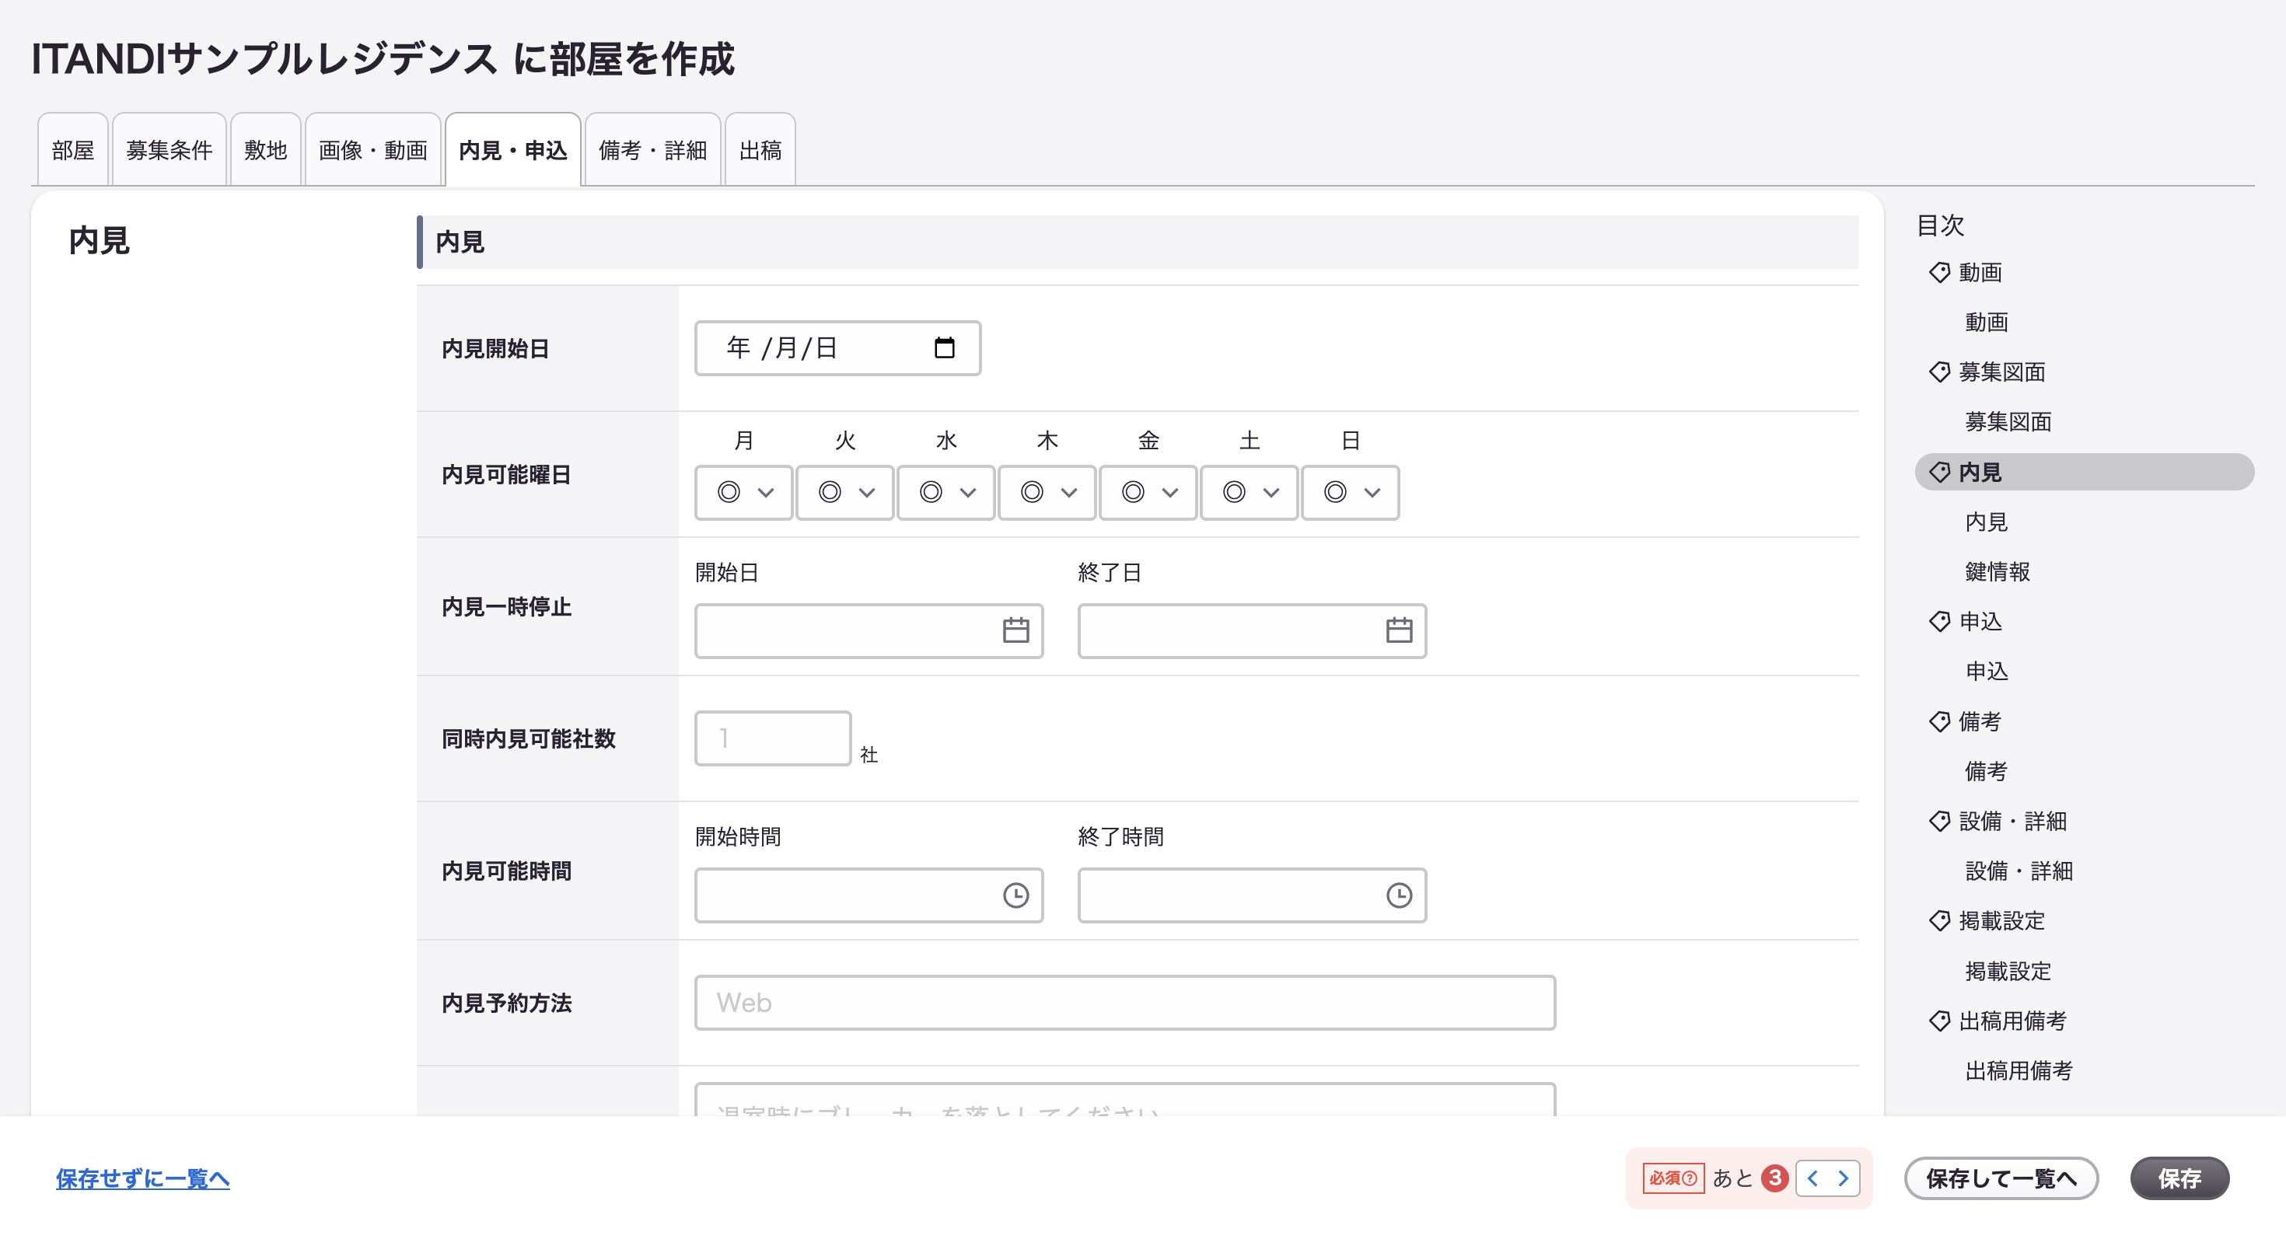This screenshot has height=1239, width=2286.
Task: Click the 保存 button
Action: coord(2179,1178)
